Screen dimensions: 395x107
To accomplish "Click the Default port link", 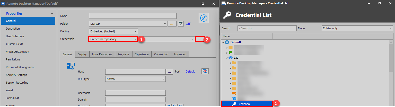I will 190,72.
